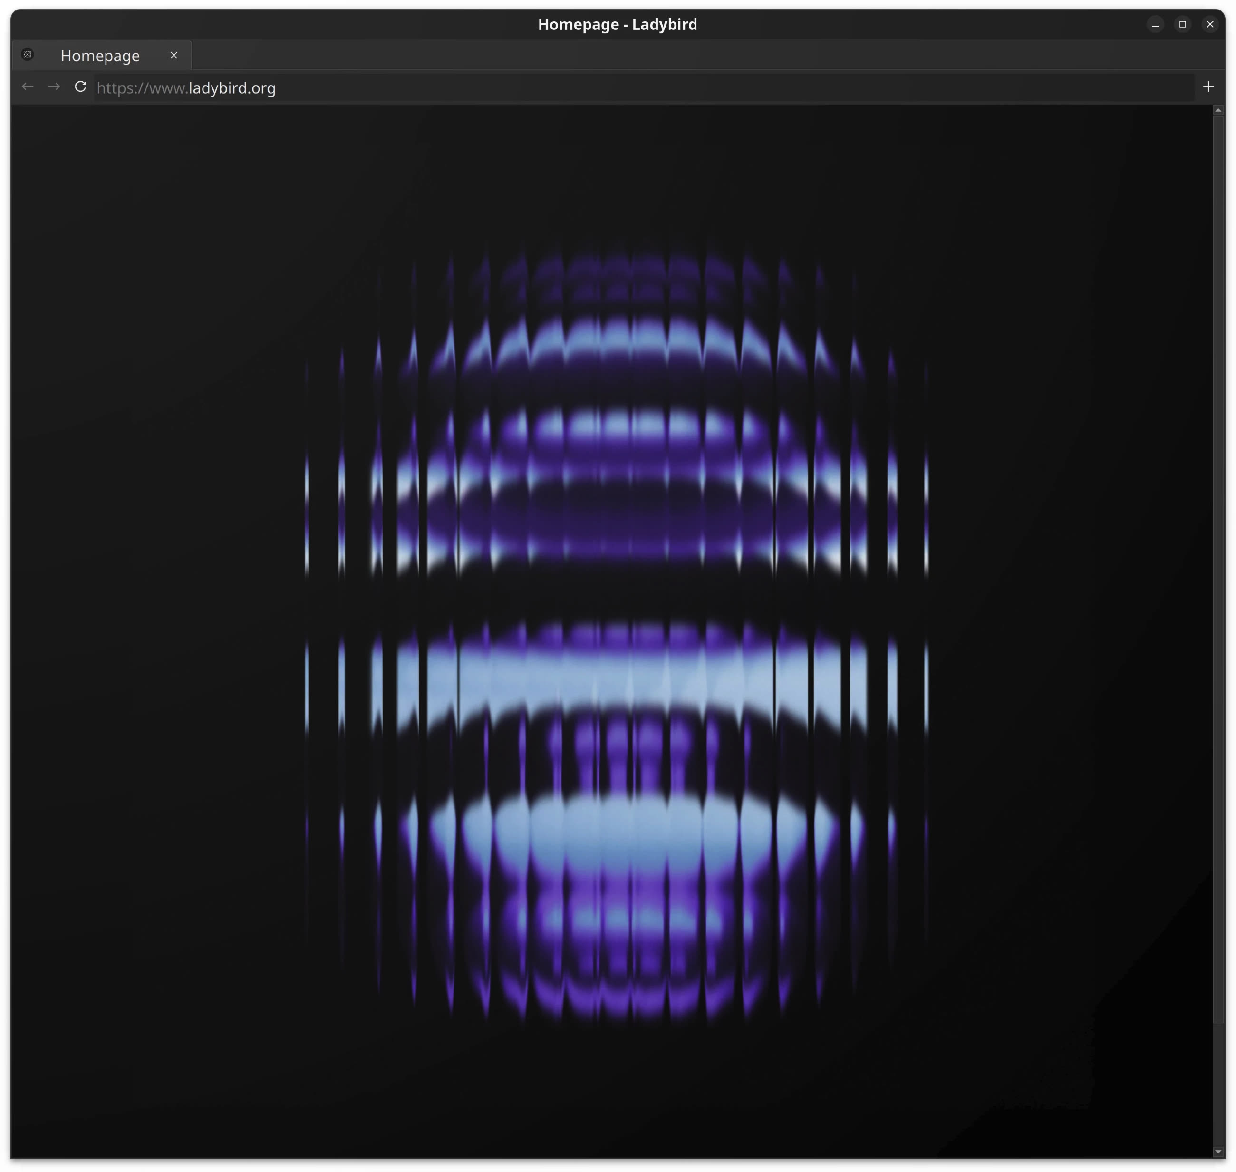The height and width of the screenshot is (1172, 1236).
Task: Minimize the Ladybird window
Action: tap(1155, 24)
